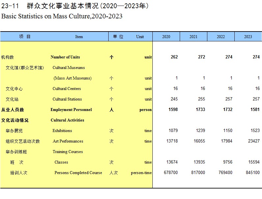The image size is (262, 199).
Task: Select the 'Exhibitions' row label
Action: [62, 131]
